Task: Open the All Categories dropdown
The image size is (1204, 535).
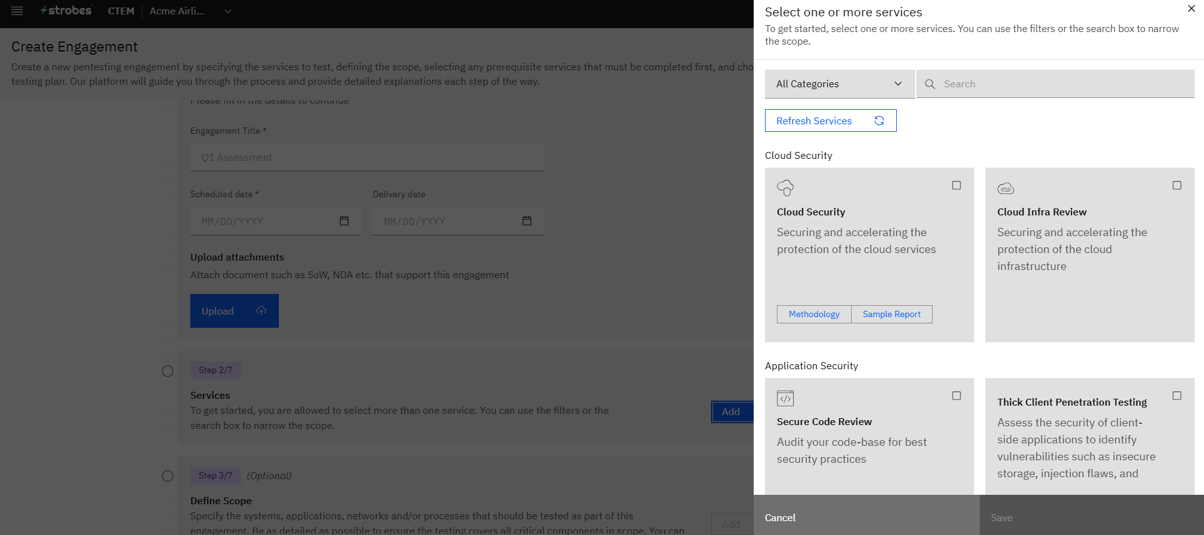Action: (x=839, y=84)
